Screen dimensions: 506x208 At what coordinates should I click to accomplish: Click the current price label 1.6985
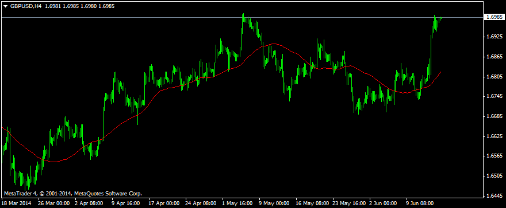coord(494,17)
